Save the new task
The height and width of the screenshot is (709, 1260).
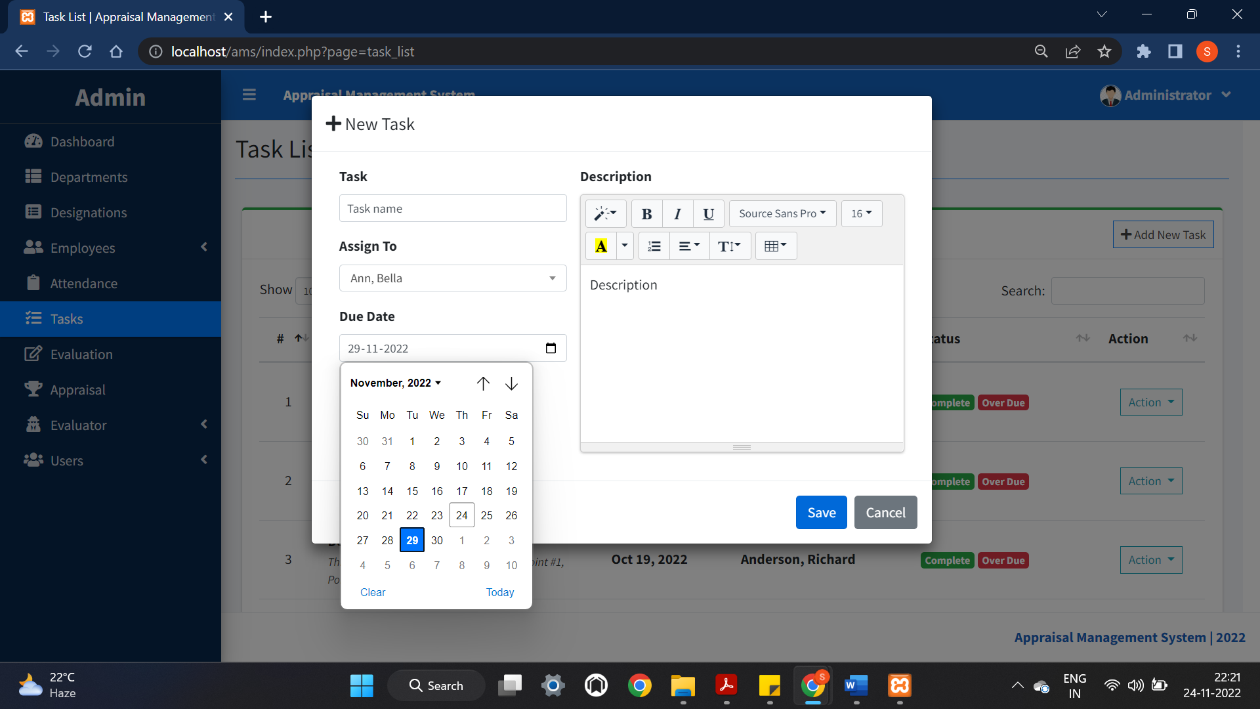tap(820, 512)
